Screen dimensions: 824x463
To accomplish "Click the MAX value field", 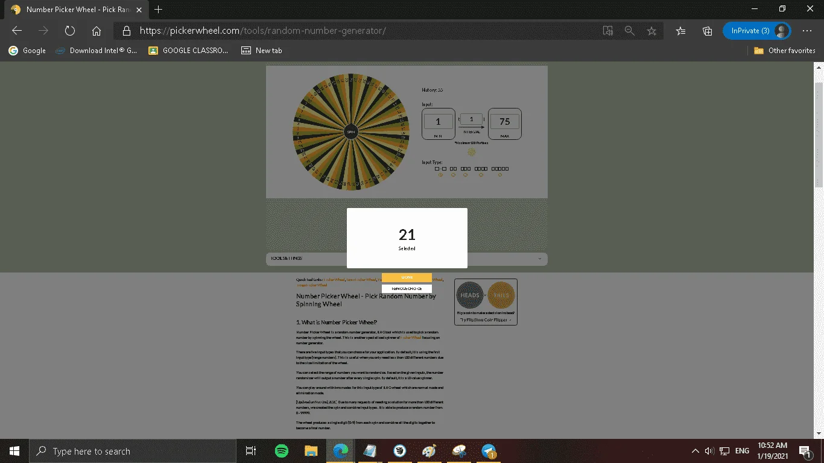I will tap(504, 122).
